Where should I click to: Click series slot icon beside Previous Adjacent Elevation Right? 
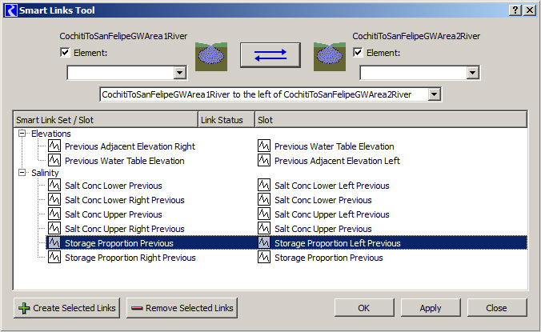tap(54, 146)
